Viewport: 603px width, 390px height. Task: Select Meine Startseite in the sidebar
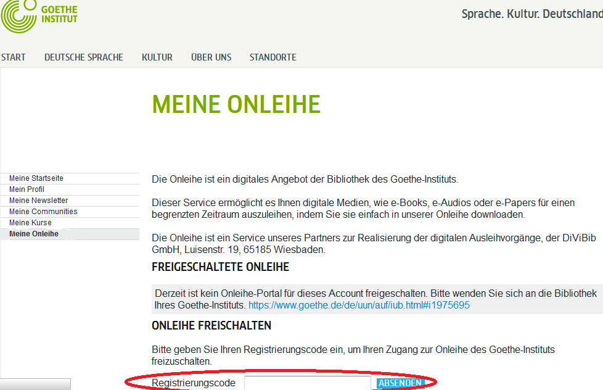pyautogui.click(x=70, y=178)
